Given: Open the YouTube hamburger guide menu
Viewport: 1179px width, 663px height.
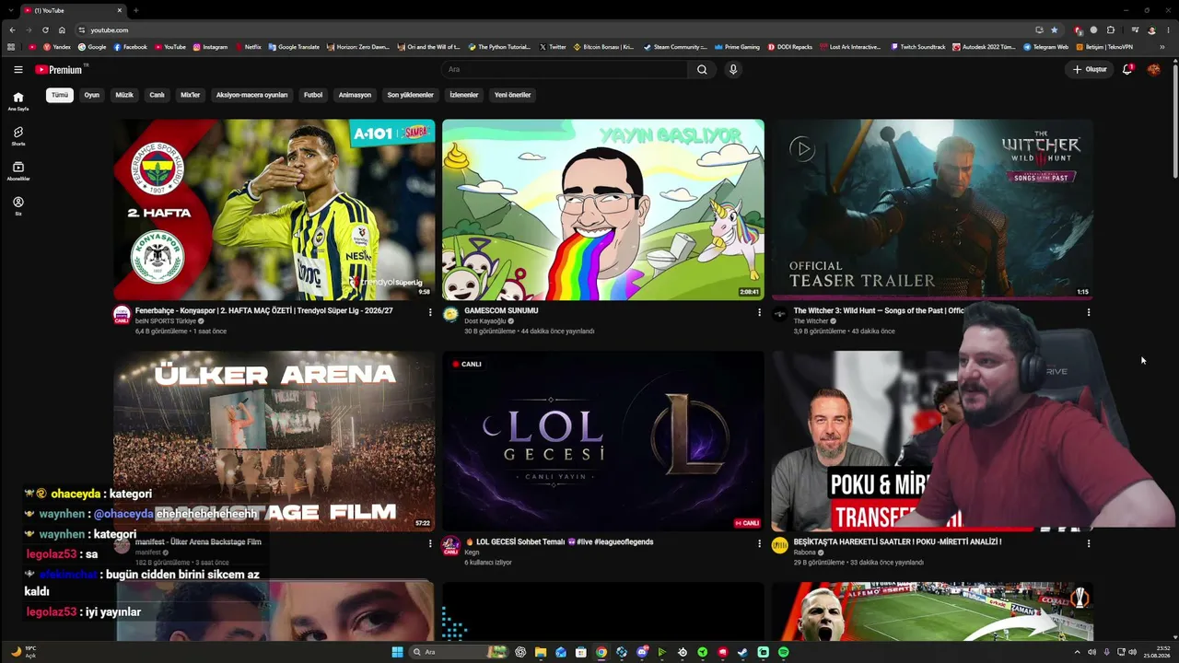Looking at the screenshot, I should point(18,69).
